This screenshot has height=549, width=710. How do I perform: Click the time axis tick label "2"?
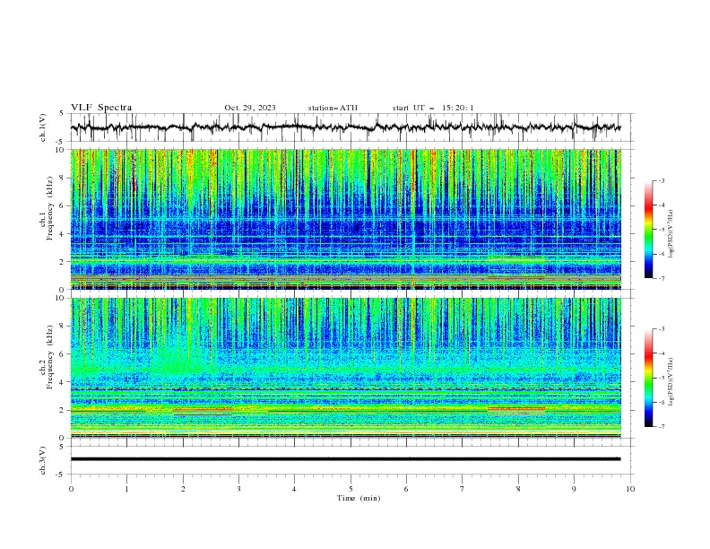coord(183,489)
